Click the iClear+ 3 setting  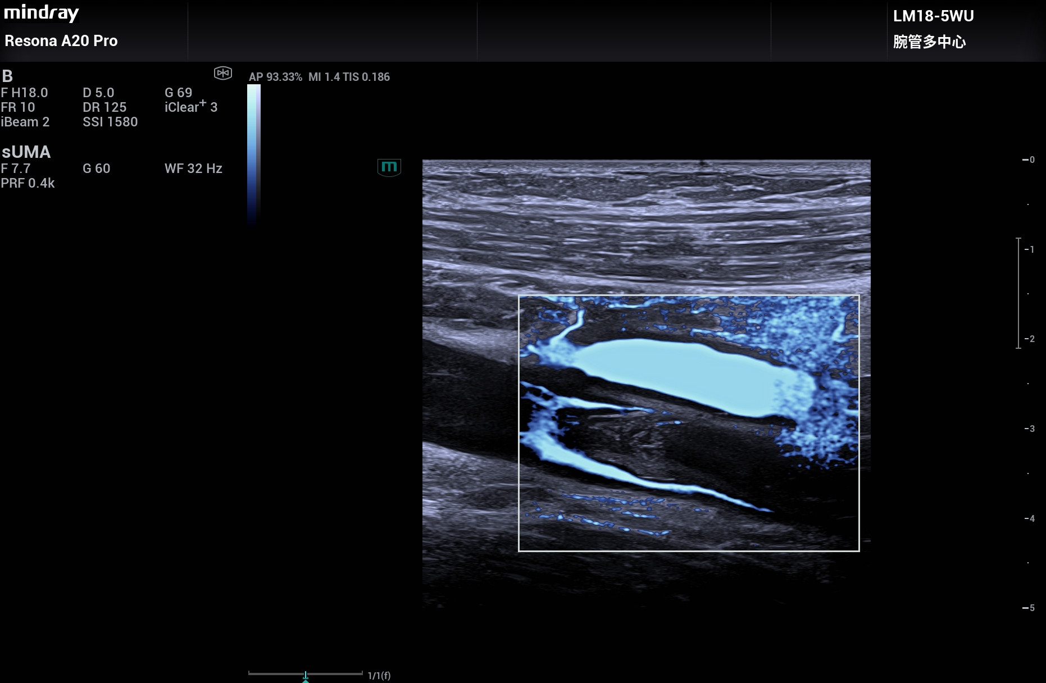point(190,107)
